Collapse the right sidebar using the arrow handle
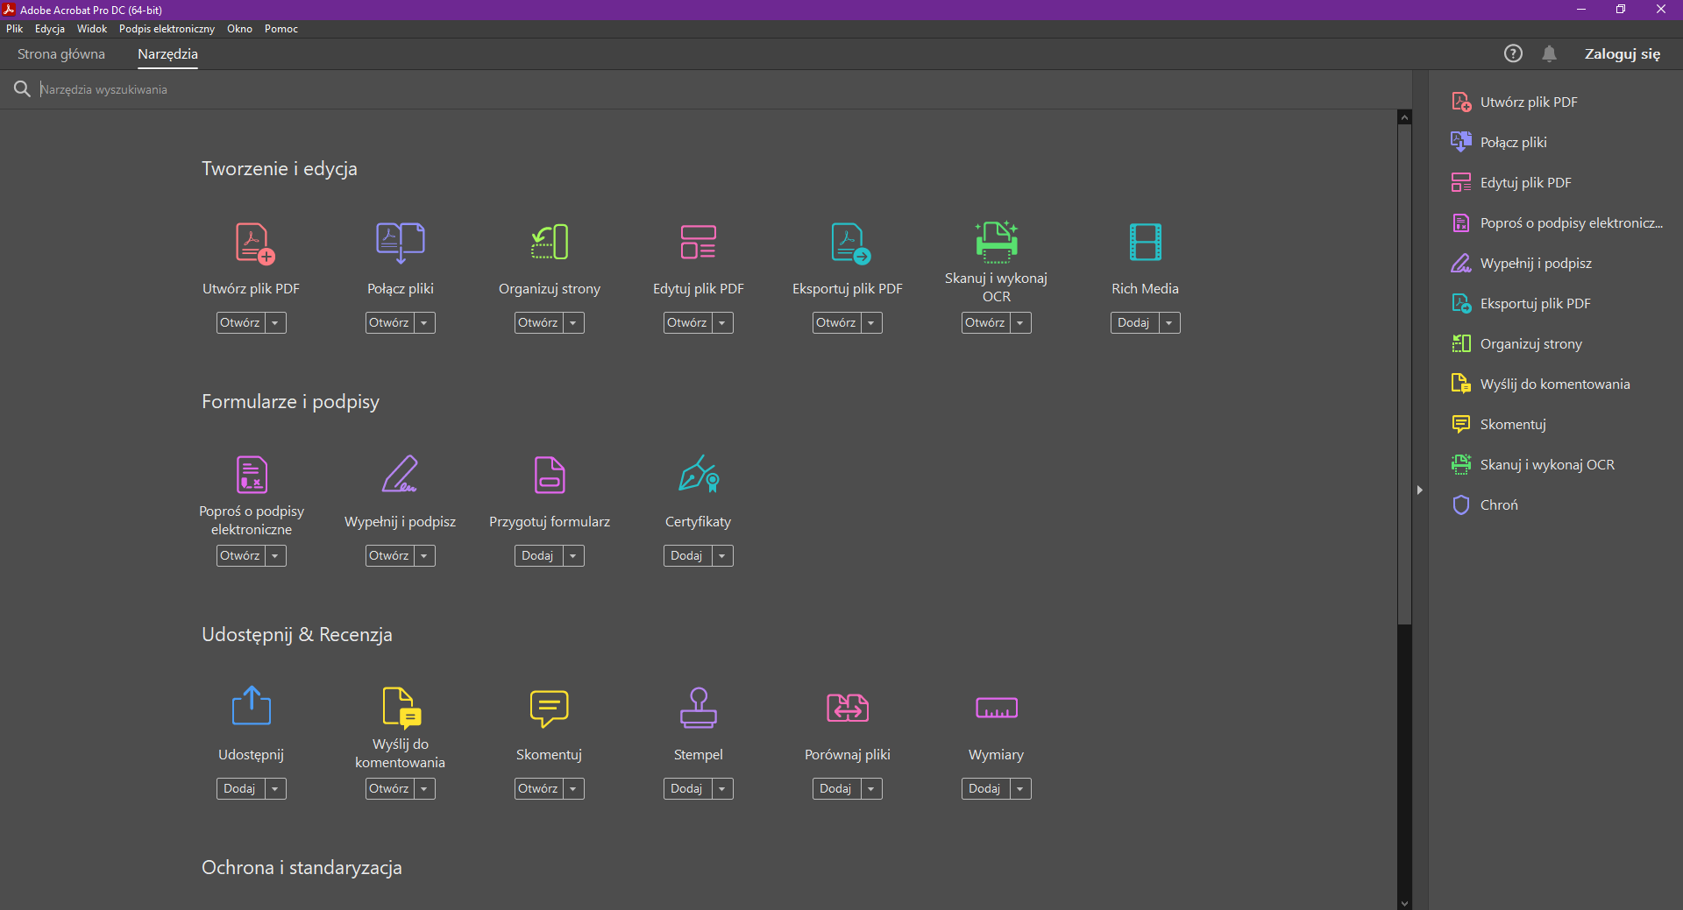This screenshot has height=910, width=1683. 1420,490
